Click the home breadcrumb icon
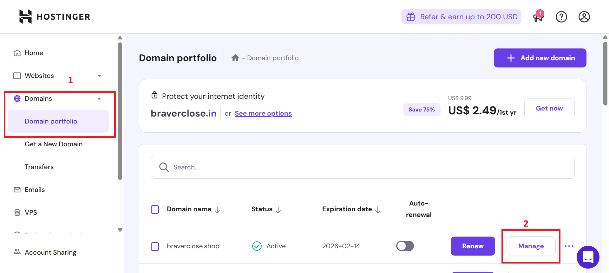Image resolution: width=609 pixels, height=273 pixels. click(235, 58)
